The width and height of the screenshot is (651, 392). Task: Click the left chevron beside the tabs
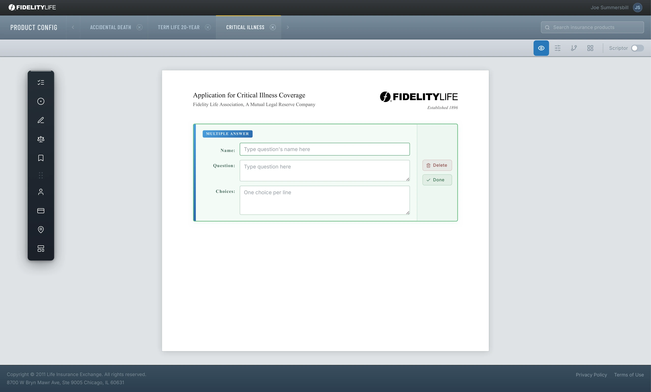pos(73,27)
